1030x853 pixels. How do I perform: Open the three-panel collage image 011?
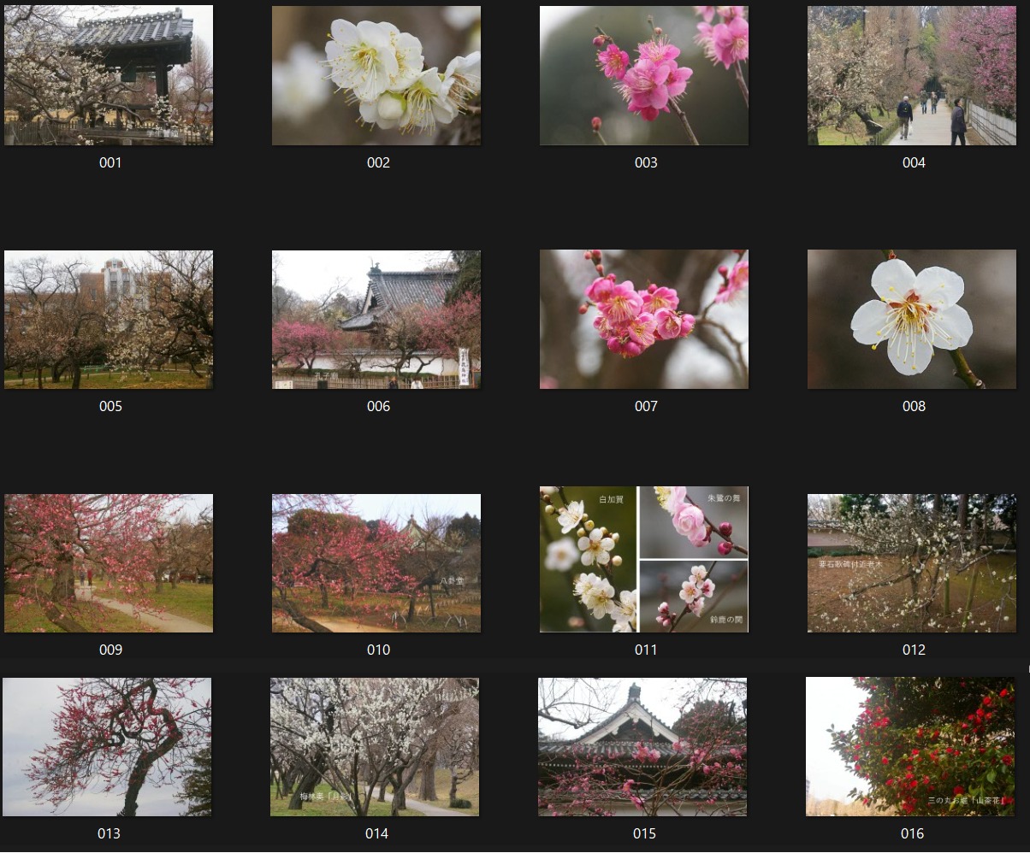(x=644, y=560)
